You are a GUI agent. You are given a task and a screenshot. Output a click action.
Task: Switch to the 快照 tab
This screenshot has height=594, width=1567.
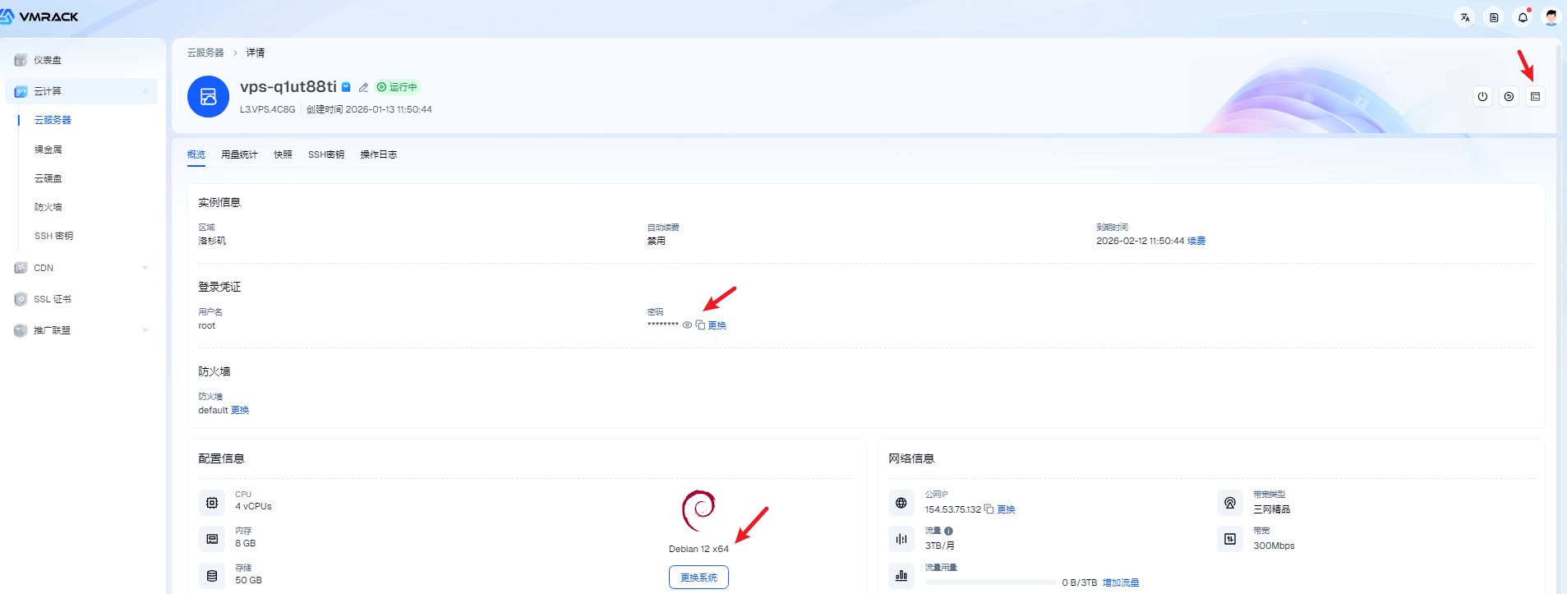283,154
